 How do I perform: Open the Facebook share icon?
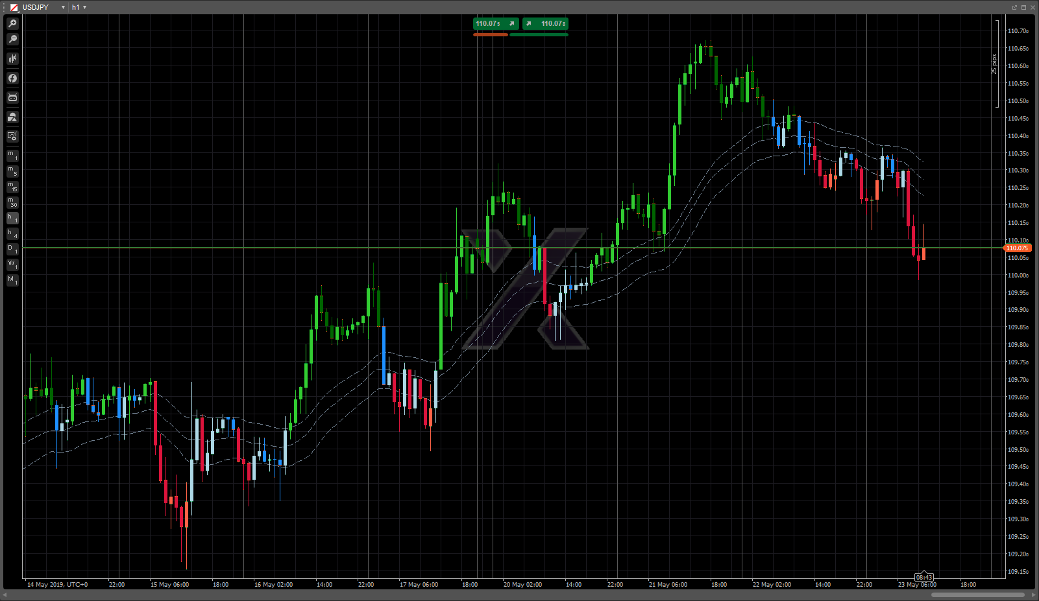12,78
